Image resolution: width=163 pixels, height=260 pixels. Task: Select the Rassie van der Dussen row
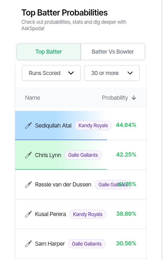tap(81, 185)
